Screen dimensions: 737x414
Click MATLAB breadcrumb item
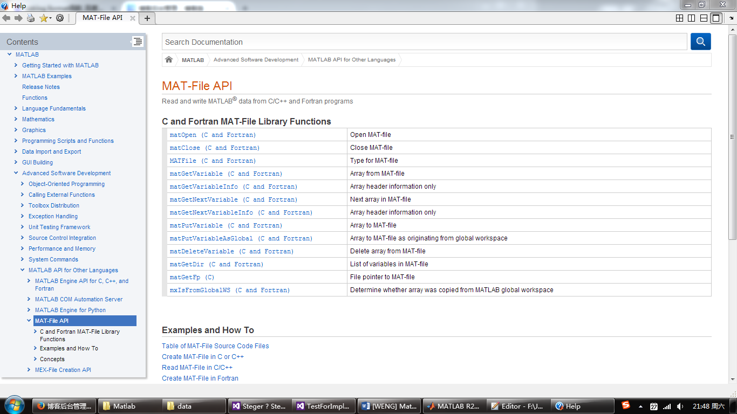coord(193,60)
